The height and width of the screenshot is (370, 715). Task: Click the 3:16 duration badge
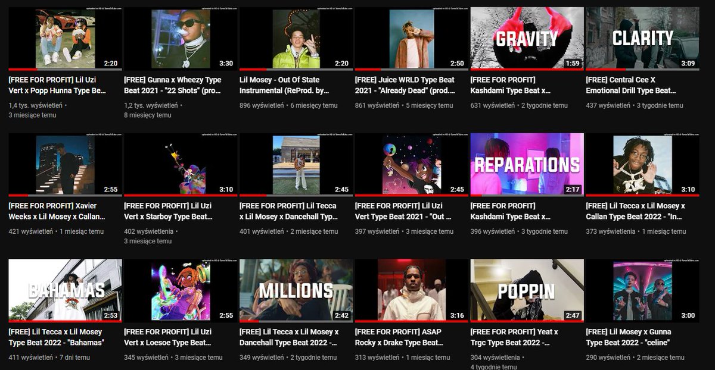(457, 315)
